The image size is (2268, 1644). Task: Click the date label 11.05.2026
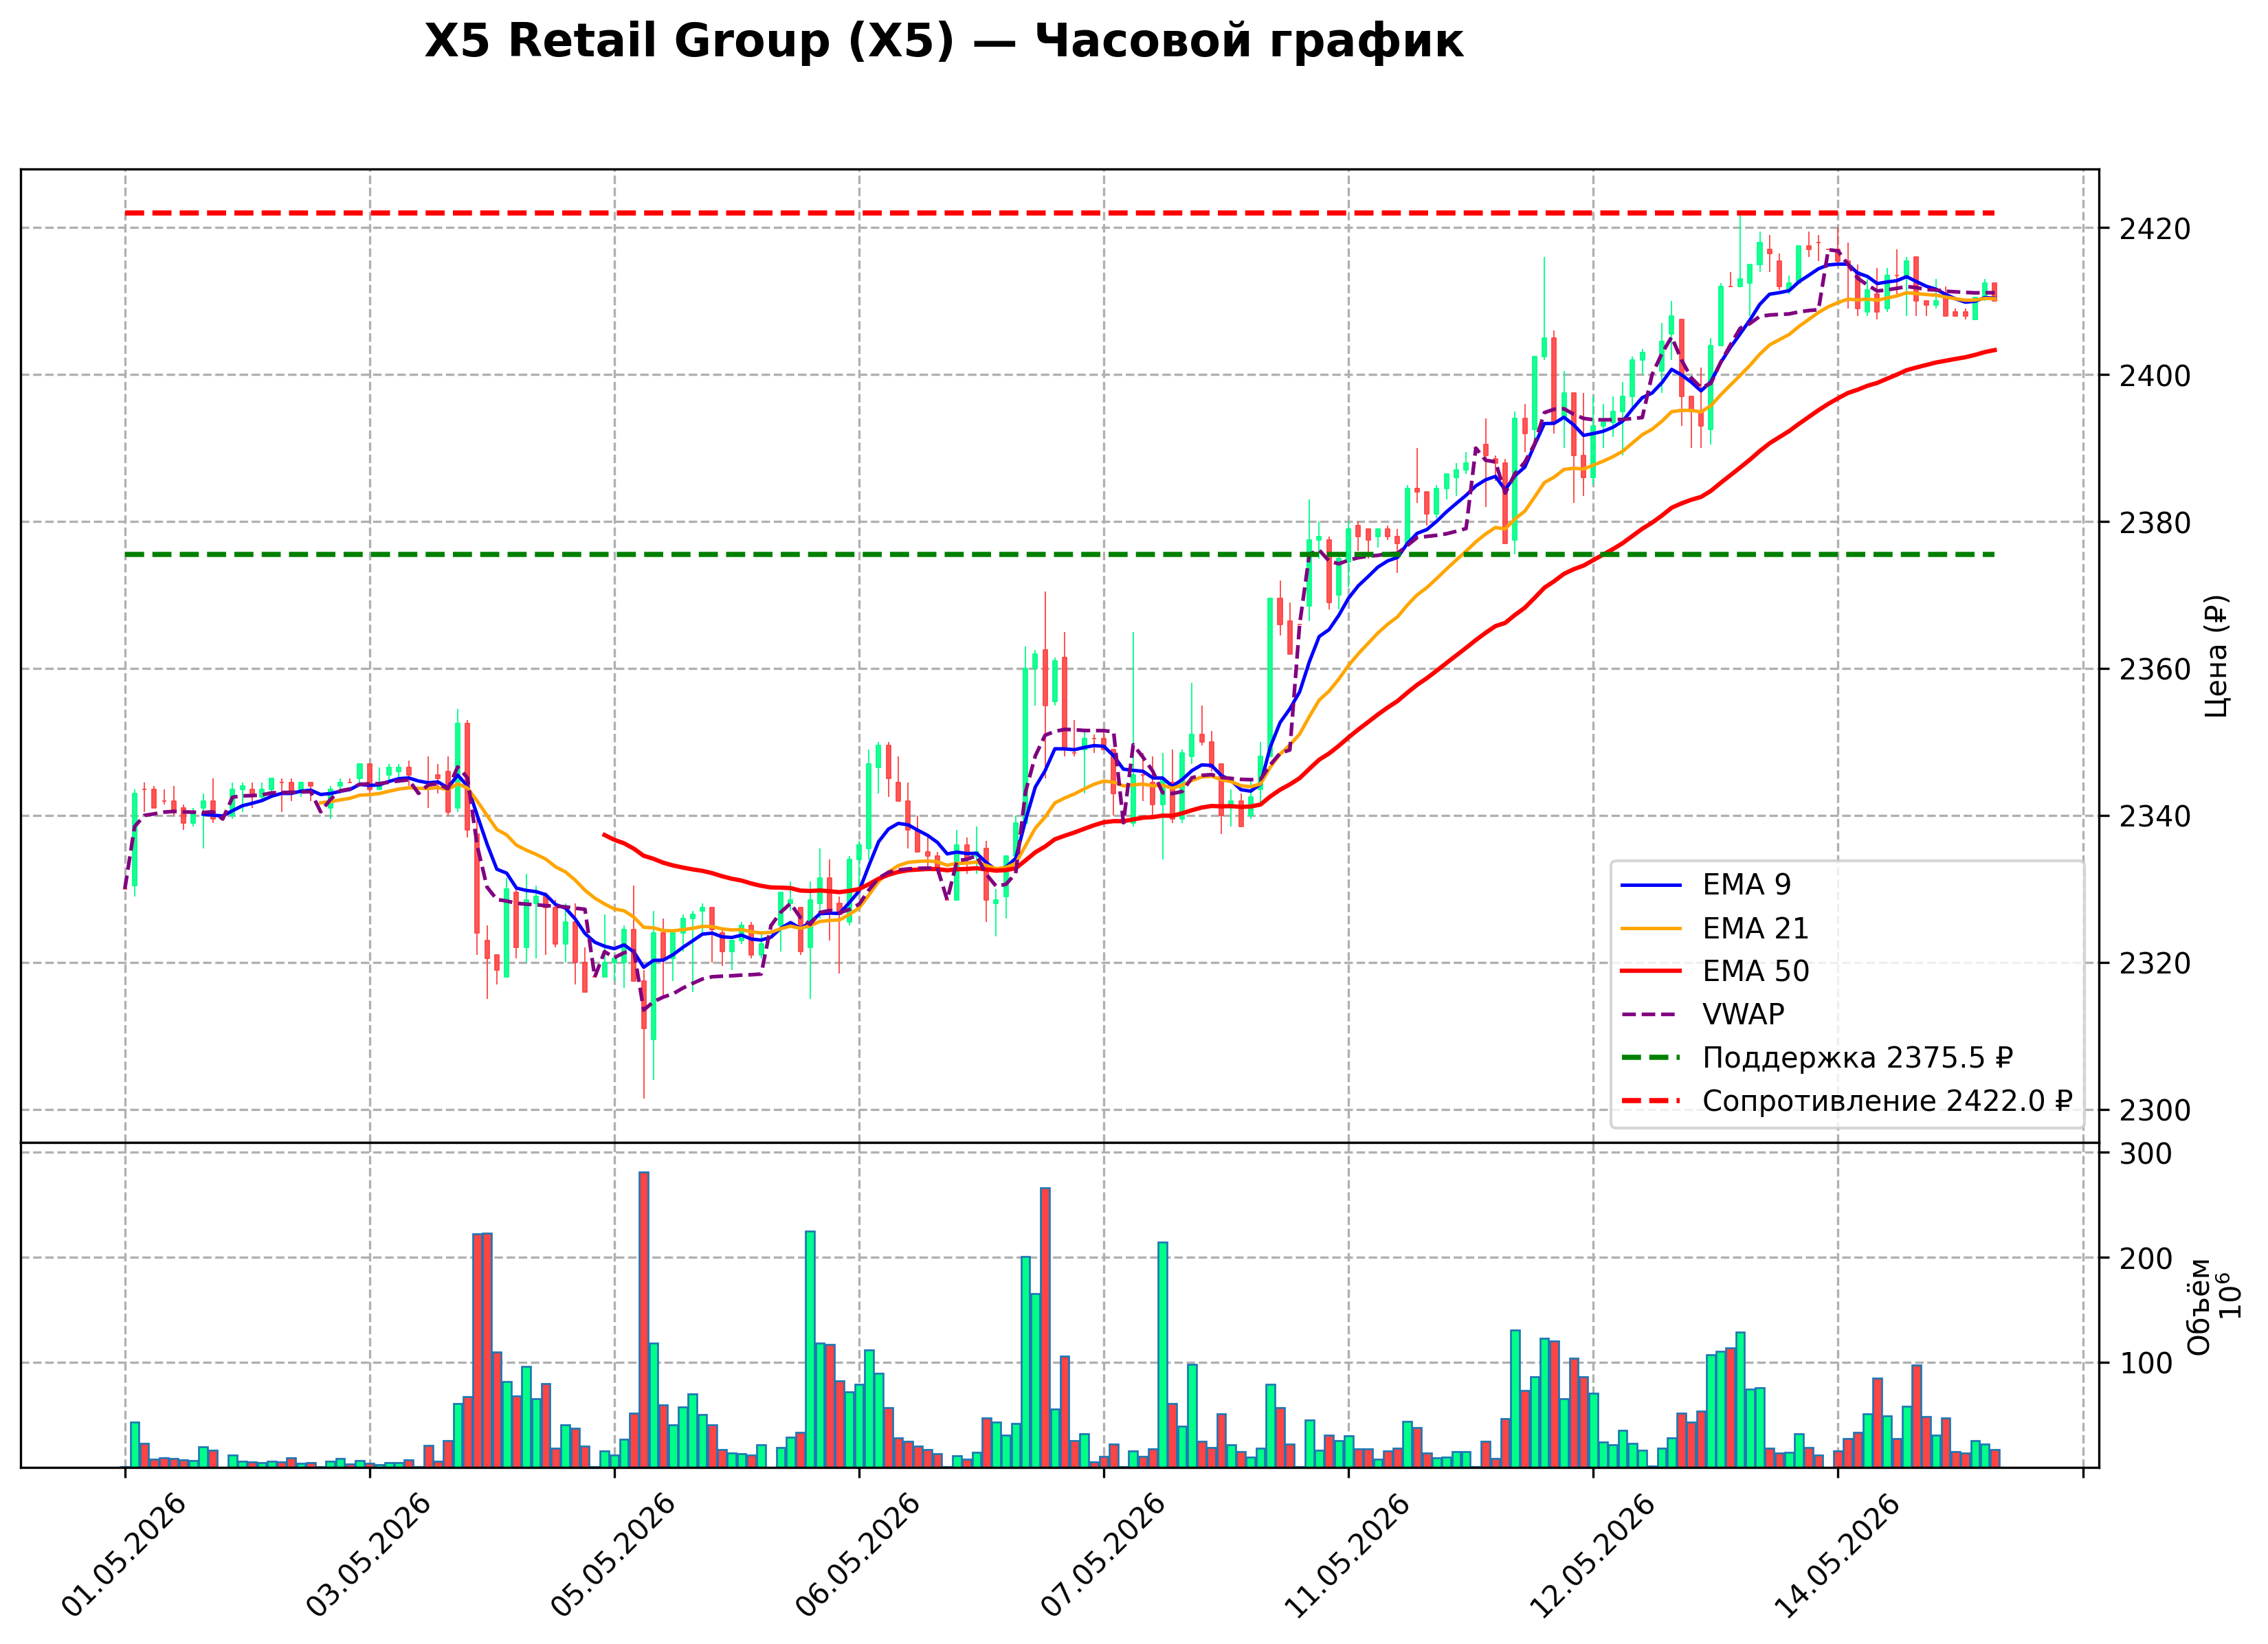coord(1347,1555)
